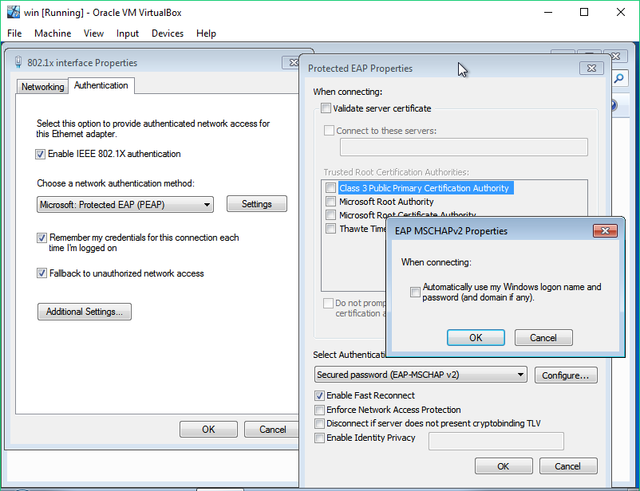Open the File menu

14,33
